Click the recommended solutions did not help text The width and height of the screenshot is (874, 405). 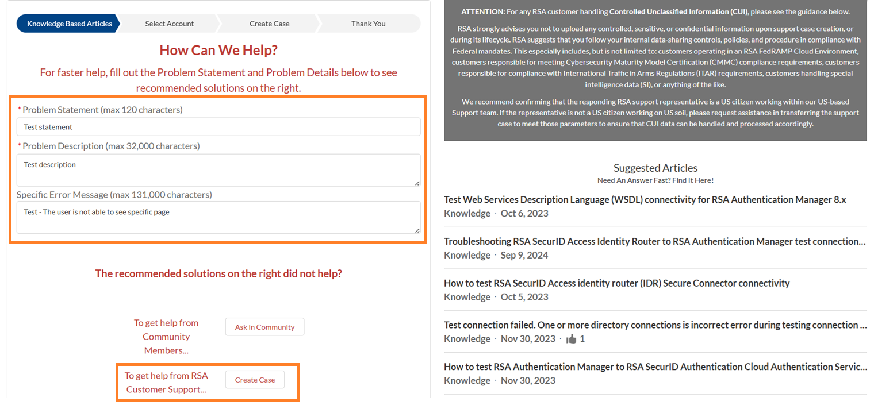pyautogui.click(x=218, y=273)
